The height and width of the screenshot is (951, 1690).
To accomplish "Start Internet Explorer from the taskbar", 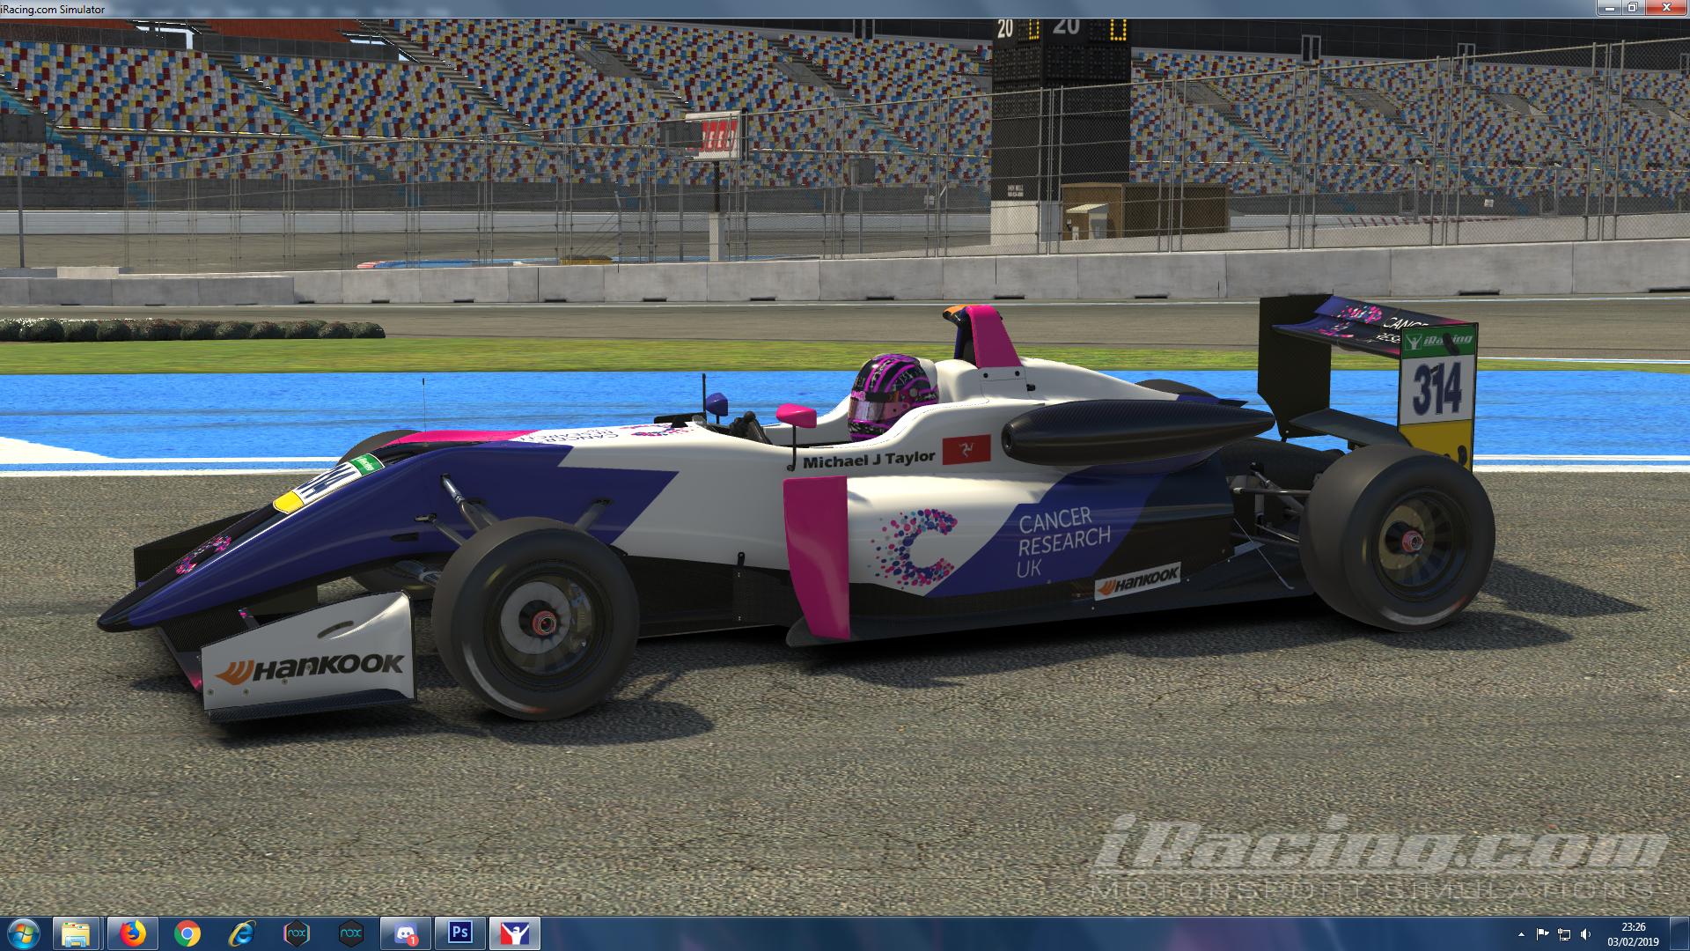I will click(244, 935).
